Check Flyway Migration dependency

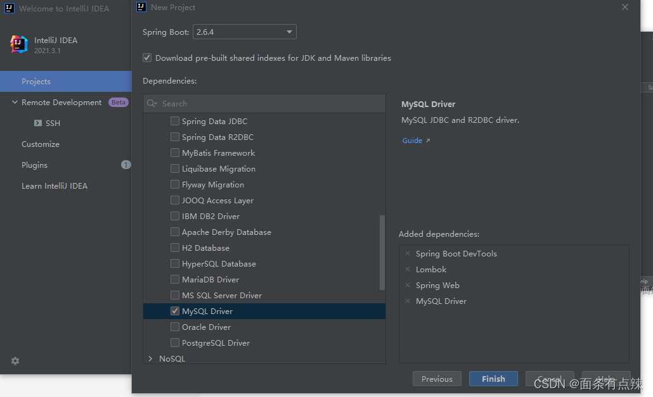175,184
